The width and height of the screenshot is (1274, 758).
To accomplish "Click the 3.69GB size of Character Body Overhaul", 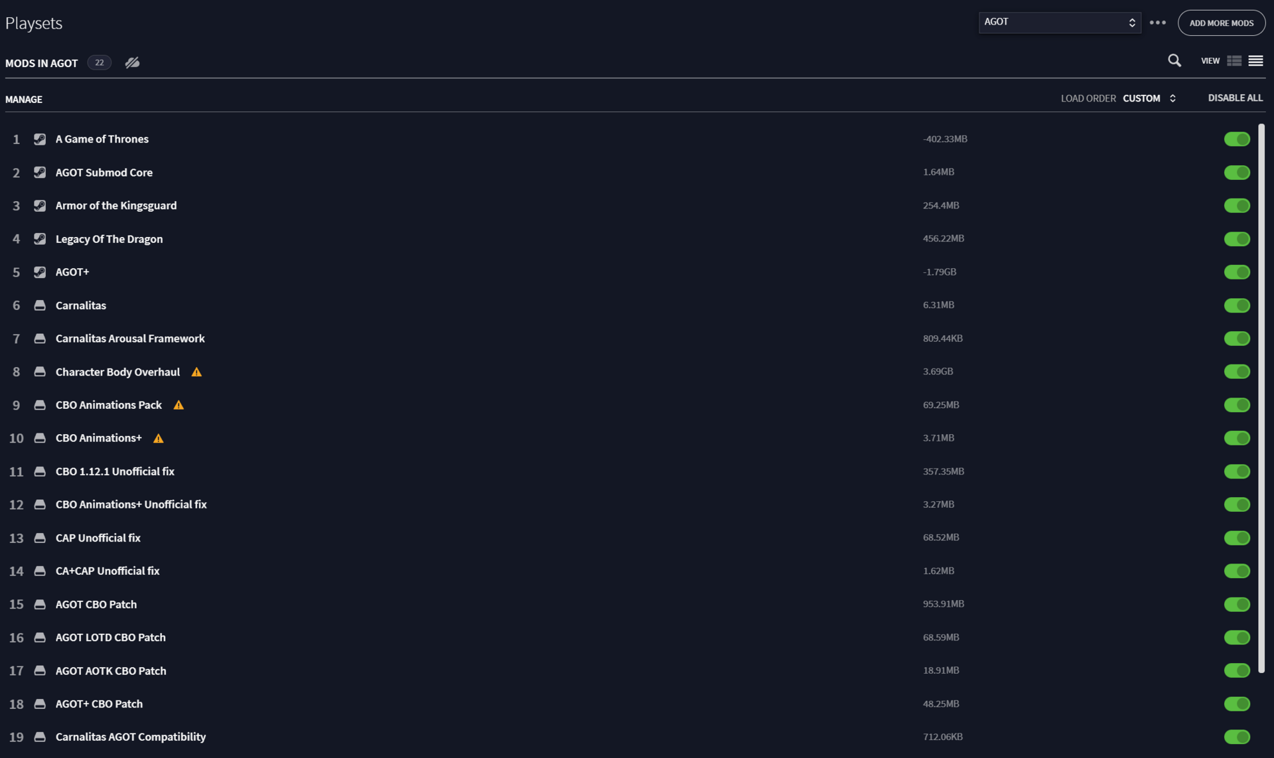I will pos(938,372).
